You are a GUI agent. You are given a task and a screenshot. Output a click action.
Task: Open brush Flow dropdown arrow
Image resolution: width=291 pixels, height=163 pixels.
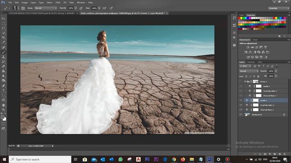click(x=99, y=8)
